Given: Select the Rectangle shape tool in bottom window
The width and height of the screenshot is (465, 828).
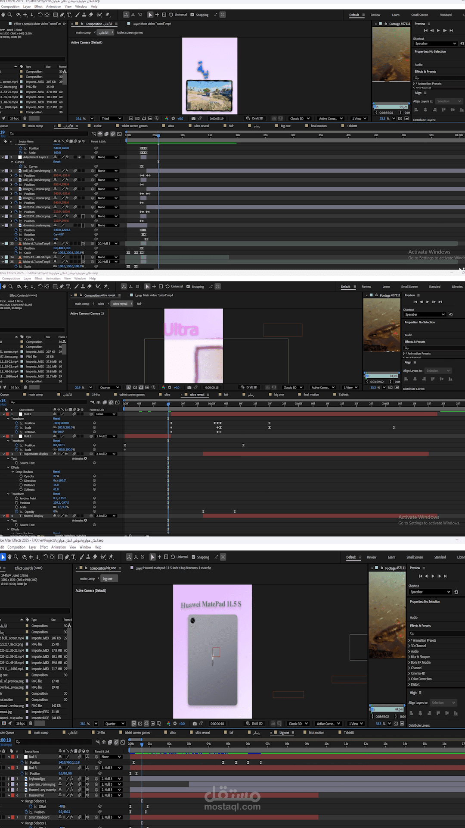Looking at the screenshot, I should click(x=60, y=557).
